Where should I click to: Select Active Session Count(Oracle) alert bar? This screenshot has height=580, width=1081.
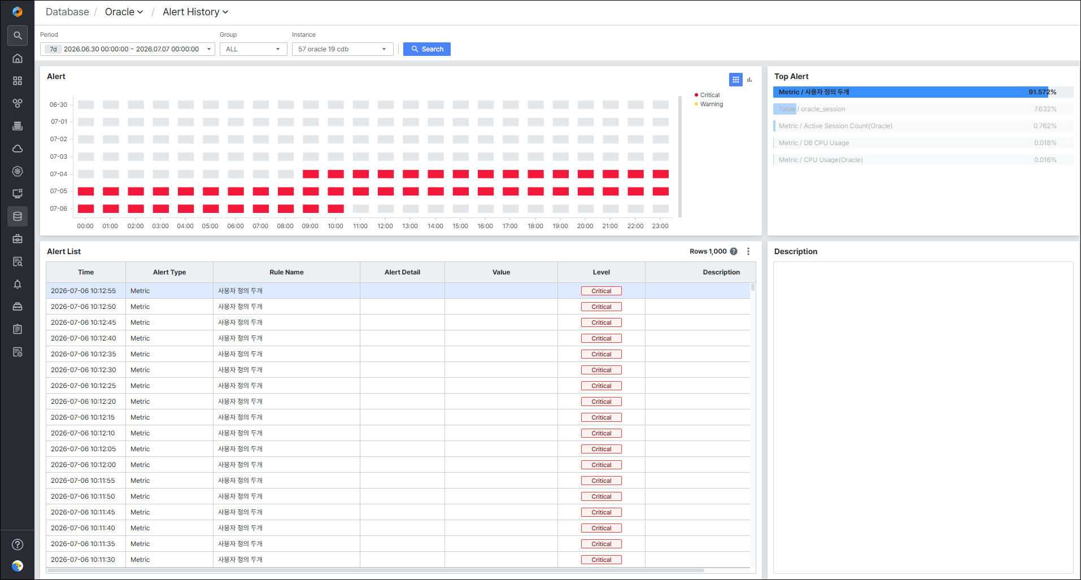coord(923,126)
